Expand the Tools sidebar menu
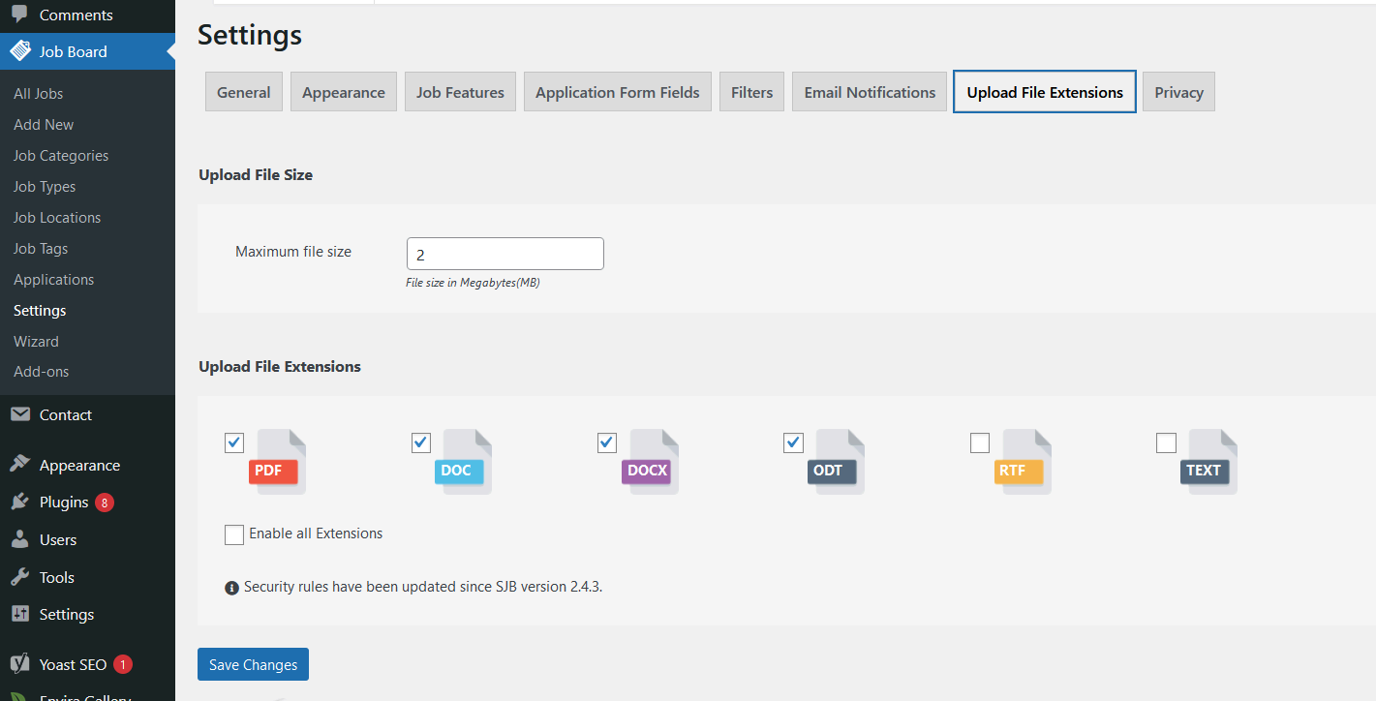The image size is (1376, 701). 57,578
